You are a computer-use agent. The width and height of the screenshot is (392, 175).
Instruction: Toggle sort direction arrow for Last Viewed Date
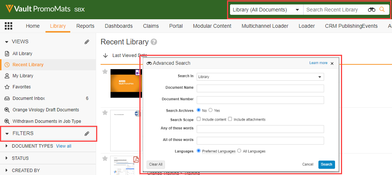click(x=105, y=55)
